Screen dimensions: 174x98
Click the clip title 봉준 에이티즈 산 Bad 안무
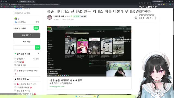(66, 80)
